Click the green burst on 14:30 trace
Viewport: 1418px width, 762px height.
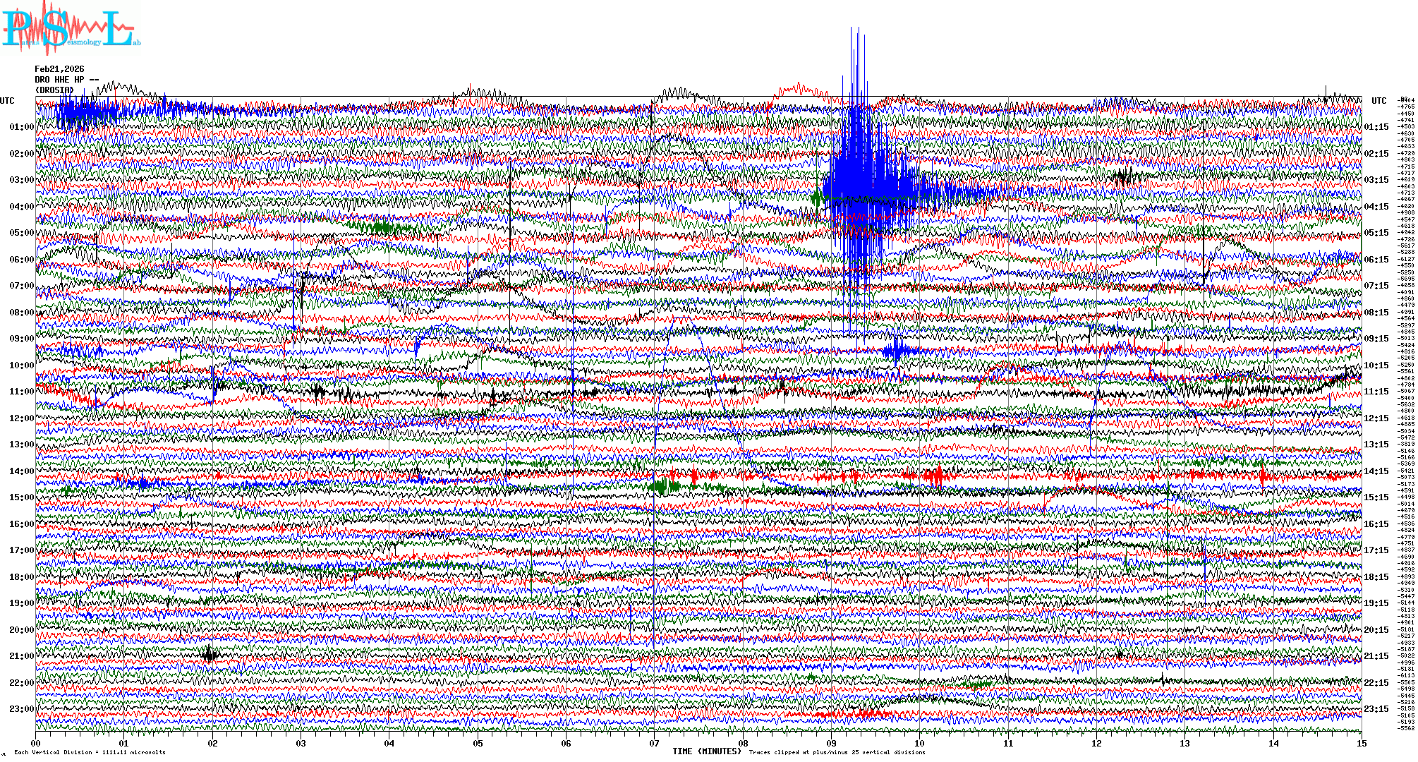pyautogui.click(x=663, y=485)
